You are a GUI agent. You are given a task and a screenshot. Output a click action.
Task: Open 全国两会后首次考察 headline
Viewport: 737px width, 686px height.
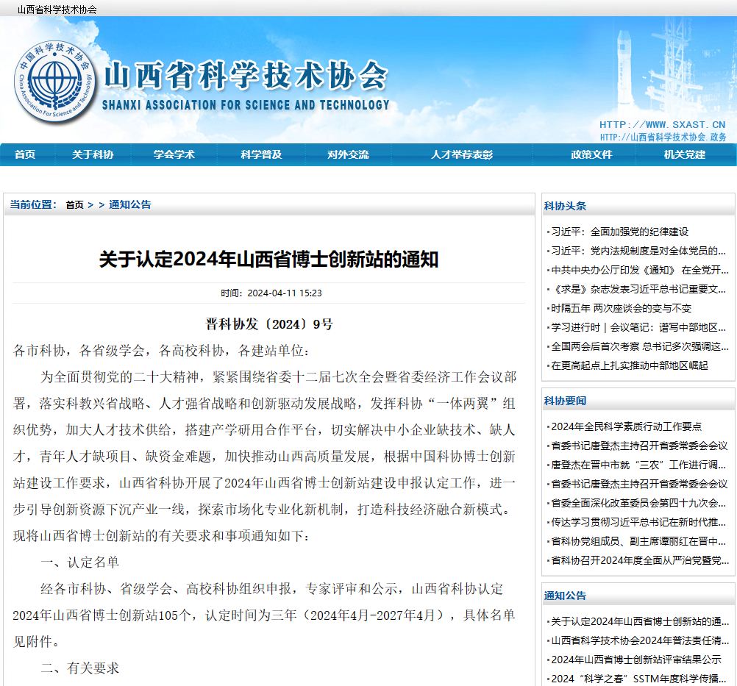pos(640,347)
